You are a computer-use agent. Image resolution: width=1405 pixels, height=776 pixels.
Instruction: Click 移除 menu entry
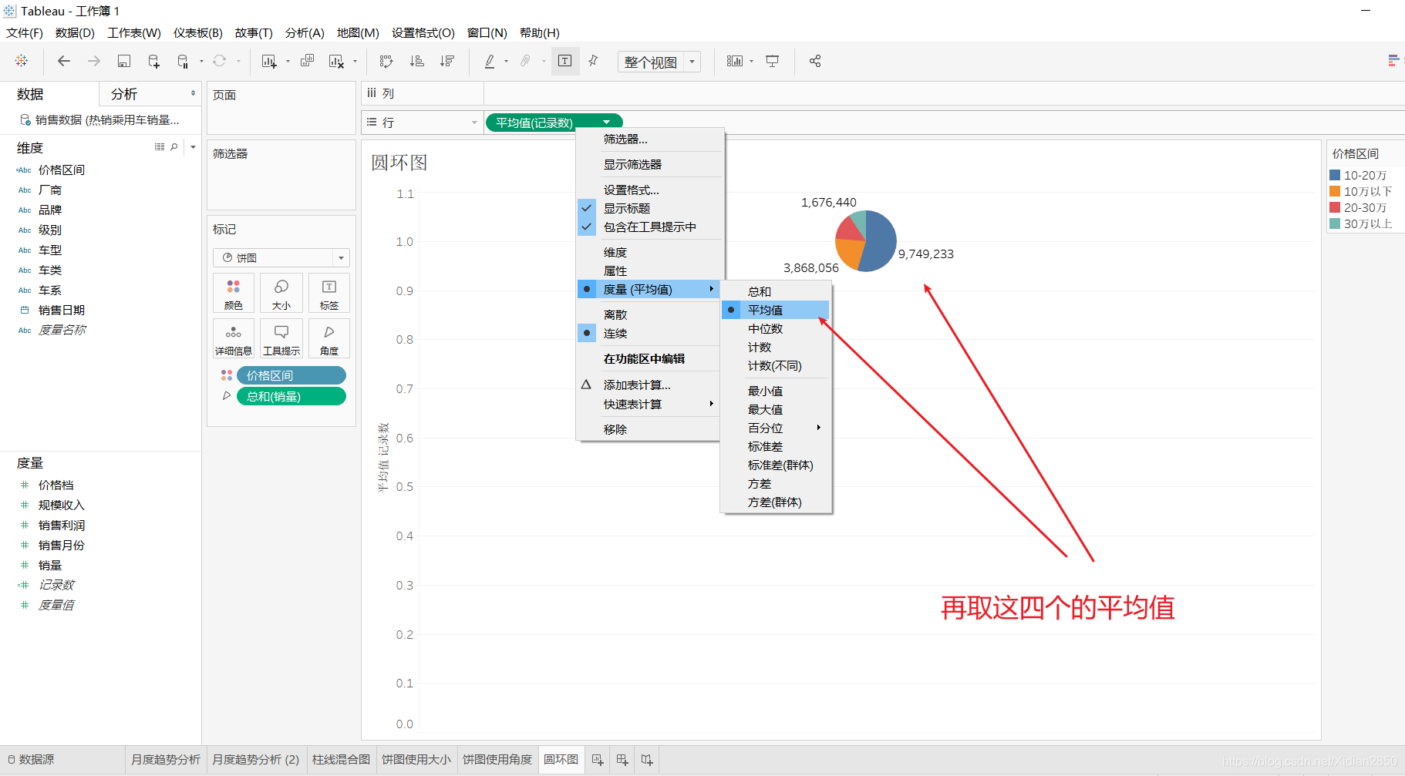(648, 430)
